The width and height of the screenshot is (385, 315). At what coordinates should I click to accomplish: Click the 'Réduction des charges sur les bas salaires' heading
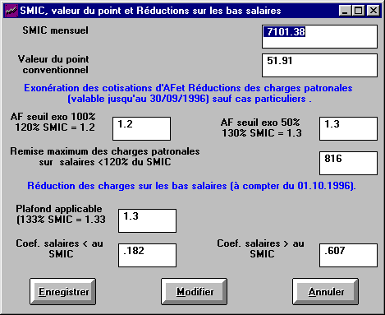coord(191,186)
